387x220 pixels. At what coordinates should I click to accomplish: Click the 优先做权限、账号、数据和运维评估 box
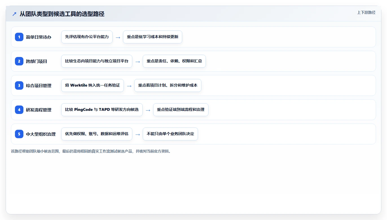[97, 134]
